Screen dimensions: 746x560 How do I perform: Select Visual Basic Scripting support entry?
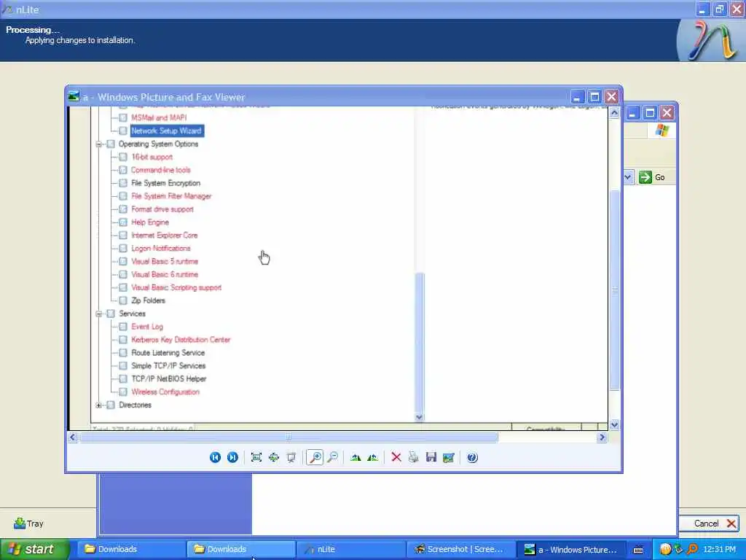(176, 287)
